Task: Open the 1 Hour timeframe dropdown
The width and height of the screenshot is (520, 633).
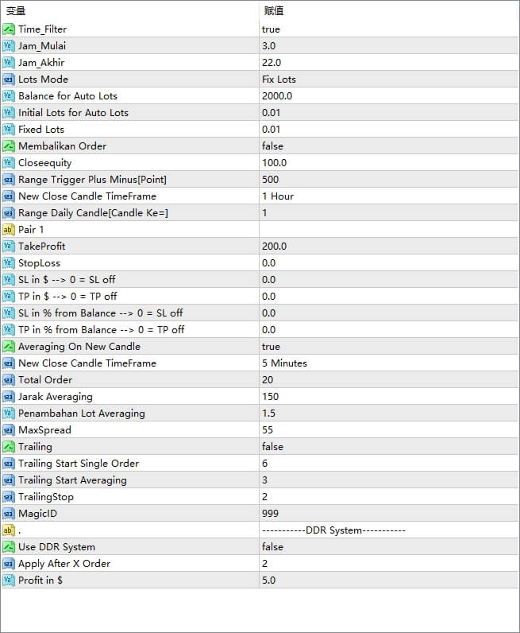Action: point(278,196)
